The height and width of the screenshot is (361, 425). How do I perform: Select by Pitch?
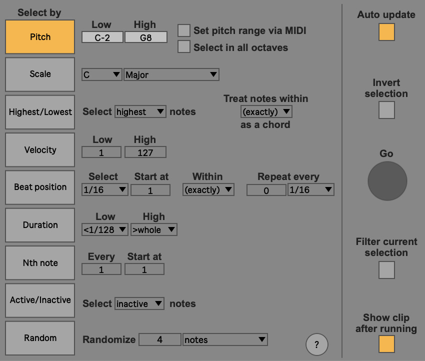[40, 37]
